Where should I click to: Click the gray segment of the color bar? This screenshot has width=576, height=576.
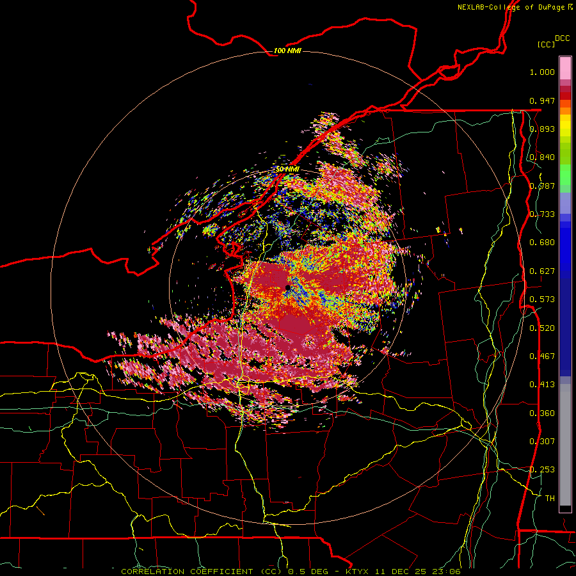pyautogui.click(x=565, y=445)
